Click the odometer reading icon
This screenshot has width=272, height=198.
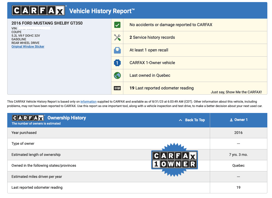117,88
